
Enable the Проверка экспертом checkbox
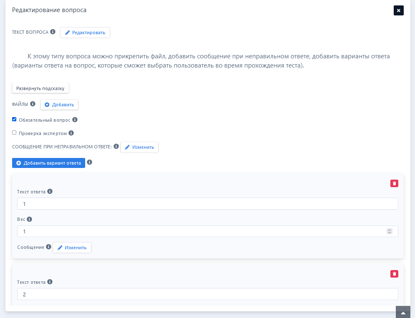coord(14,133)
